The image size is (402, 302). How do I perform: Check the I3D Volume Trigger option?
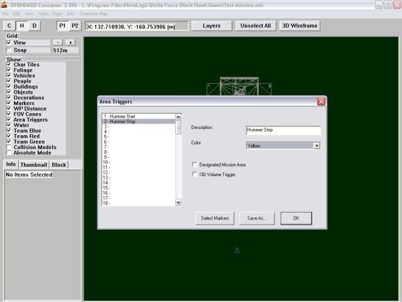[195, 174]
